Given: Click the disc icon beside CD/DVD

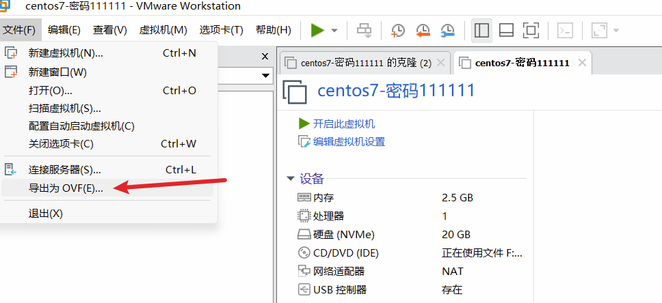Looking at the screenshot, I should 304,253.
